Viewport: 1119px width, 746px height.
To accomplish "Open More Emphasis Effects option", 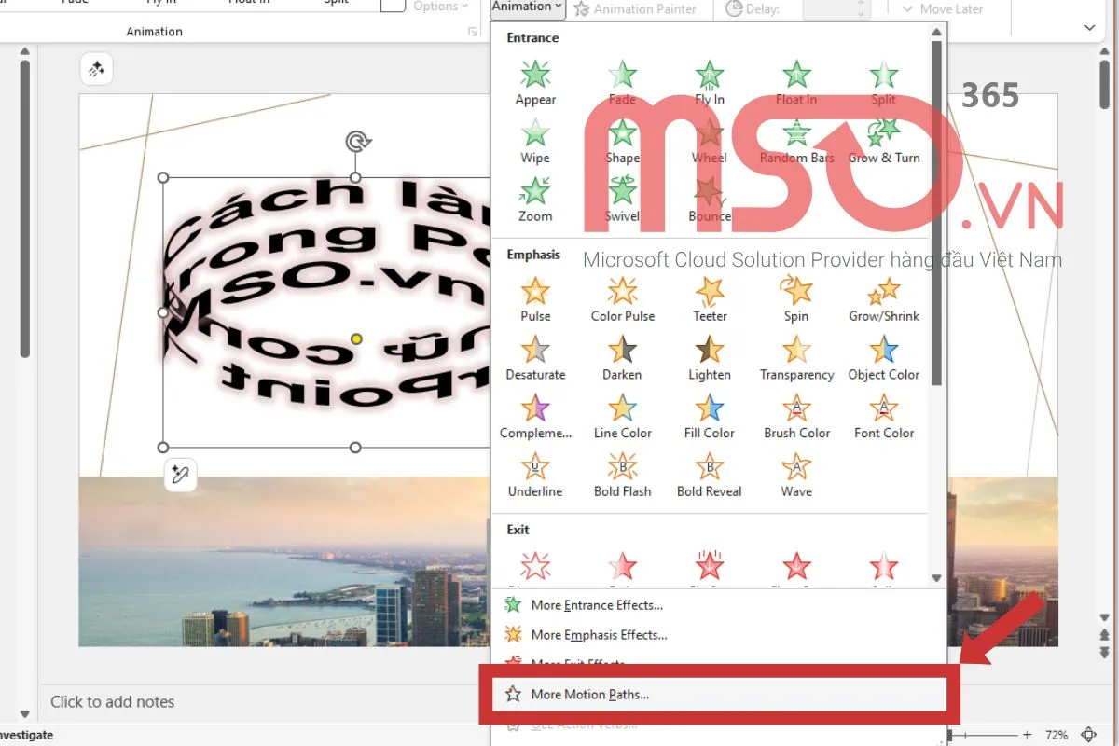I will click(599, 635).
